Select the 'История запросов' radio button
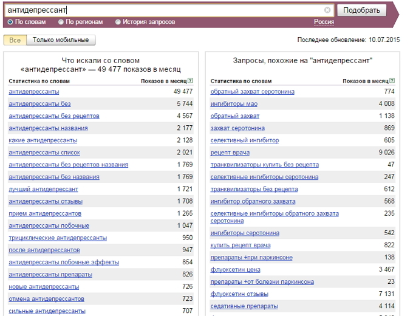The image size is (413, 316). [118, 22]
